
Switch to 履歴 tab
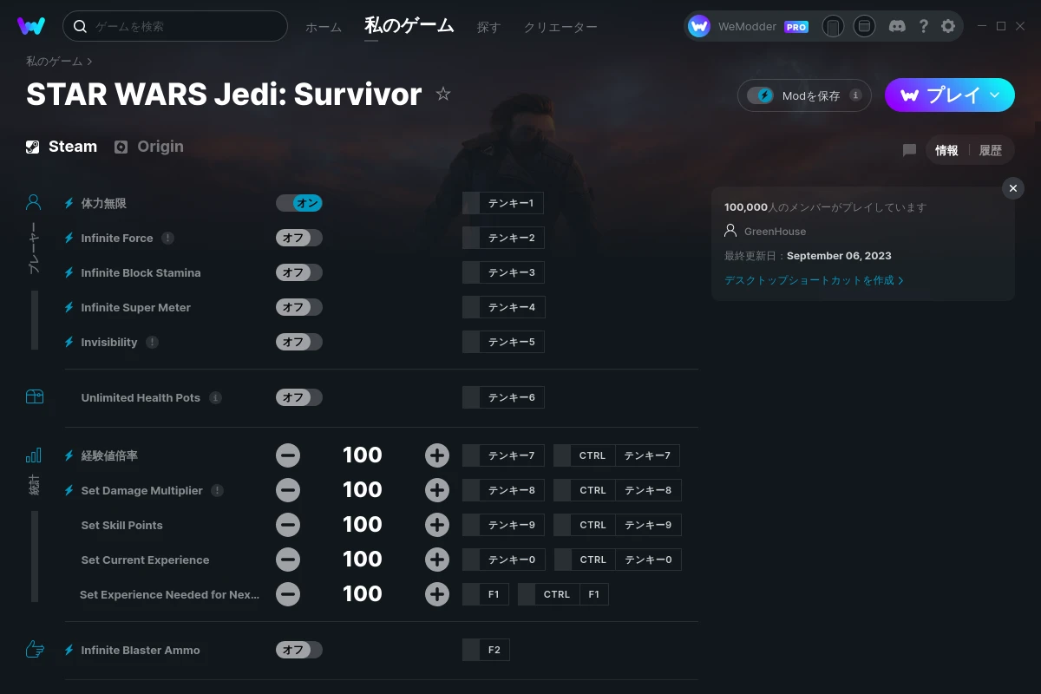(991, 150)
